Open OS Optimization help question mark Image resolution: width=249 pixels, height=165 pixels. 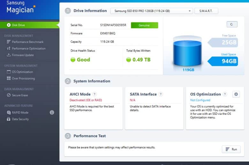[x=225, y=94]
